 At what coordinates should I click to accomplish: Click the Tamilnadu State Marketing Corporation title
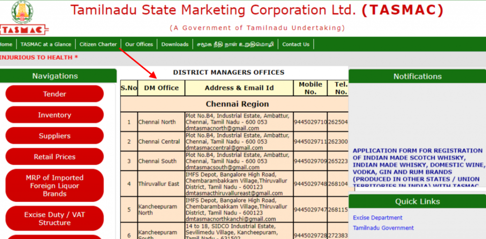point(257,10)
